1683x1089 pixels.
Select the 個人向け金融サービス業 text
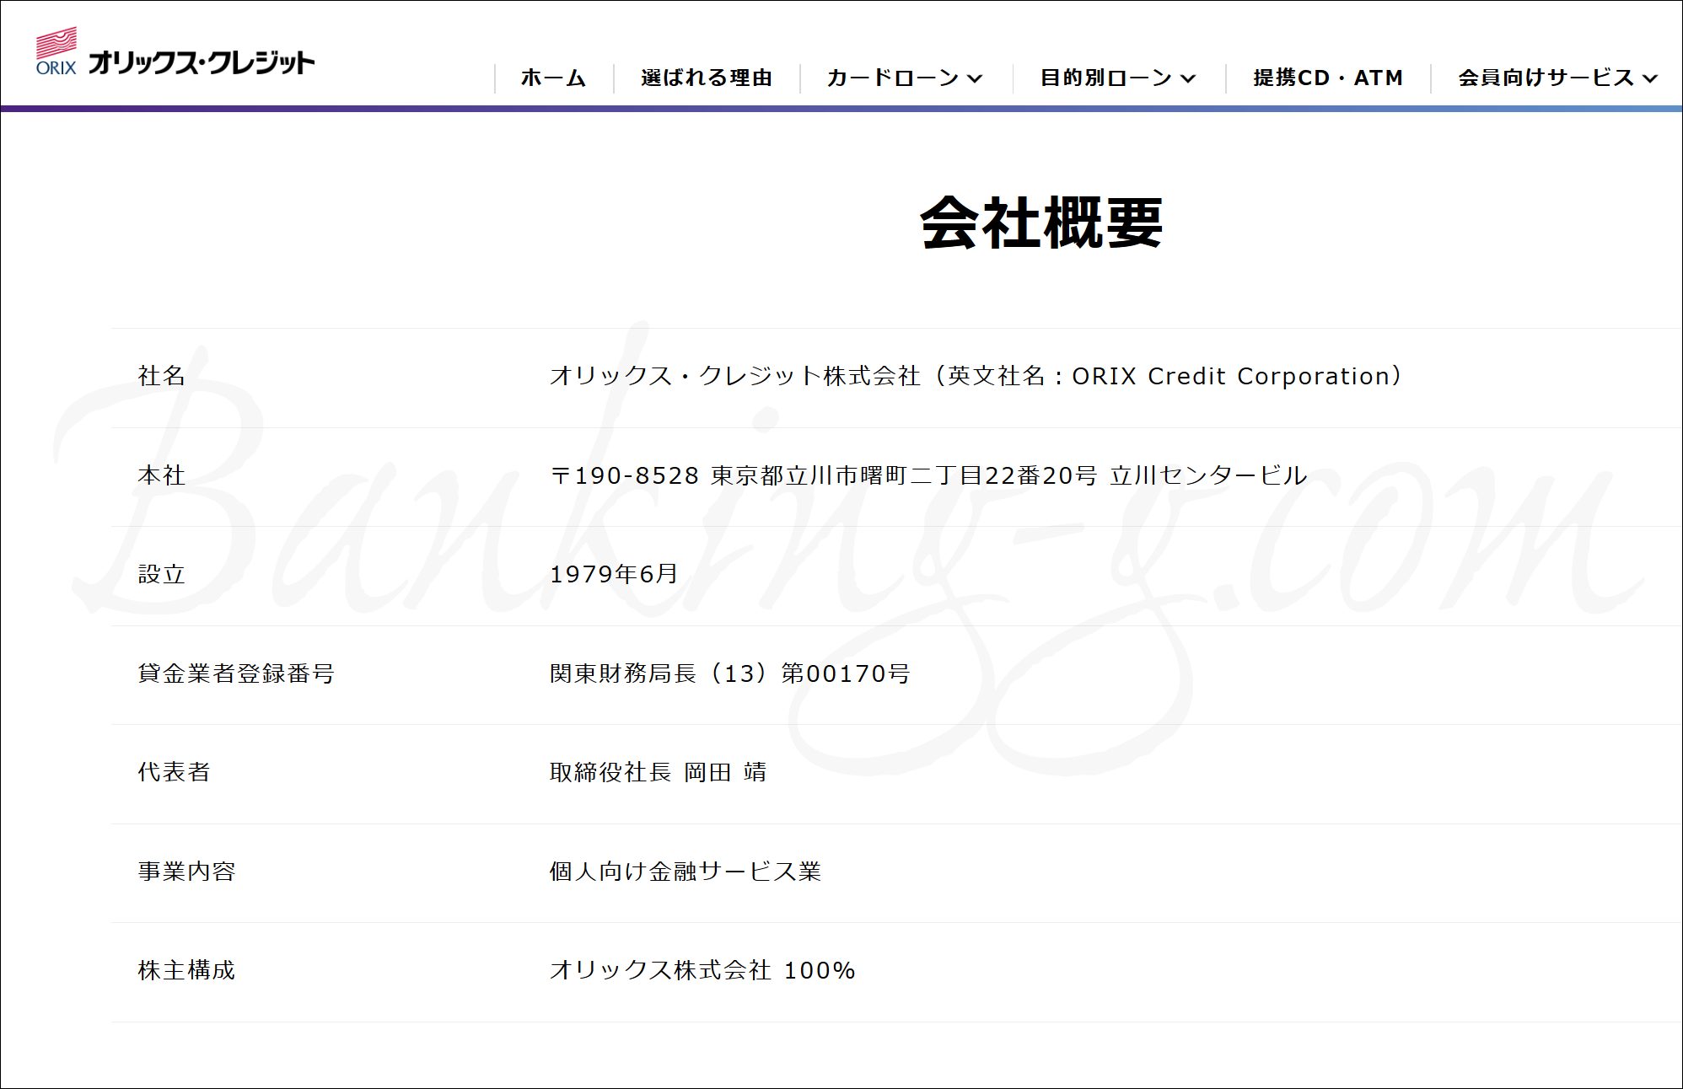click(x=686, y=872)
